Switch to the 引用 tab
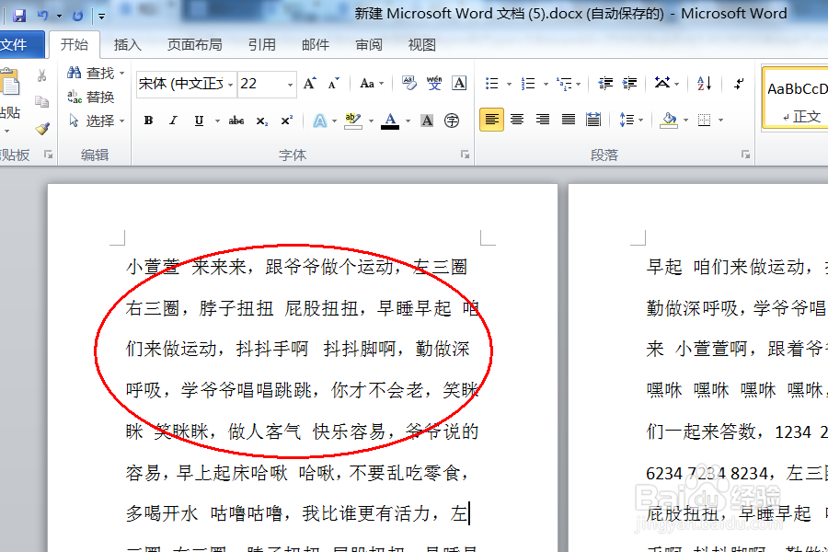 [x=262, y=45]
